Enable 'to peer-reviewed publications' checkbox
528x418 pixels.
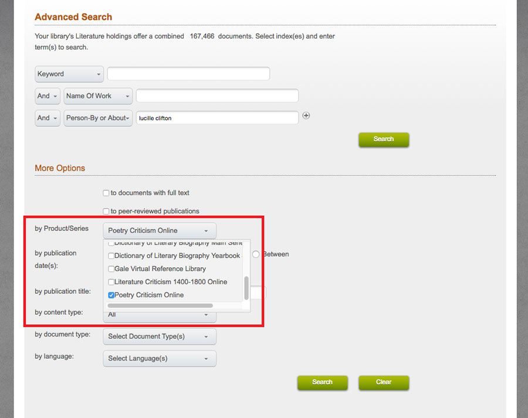pos(106,211)
